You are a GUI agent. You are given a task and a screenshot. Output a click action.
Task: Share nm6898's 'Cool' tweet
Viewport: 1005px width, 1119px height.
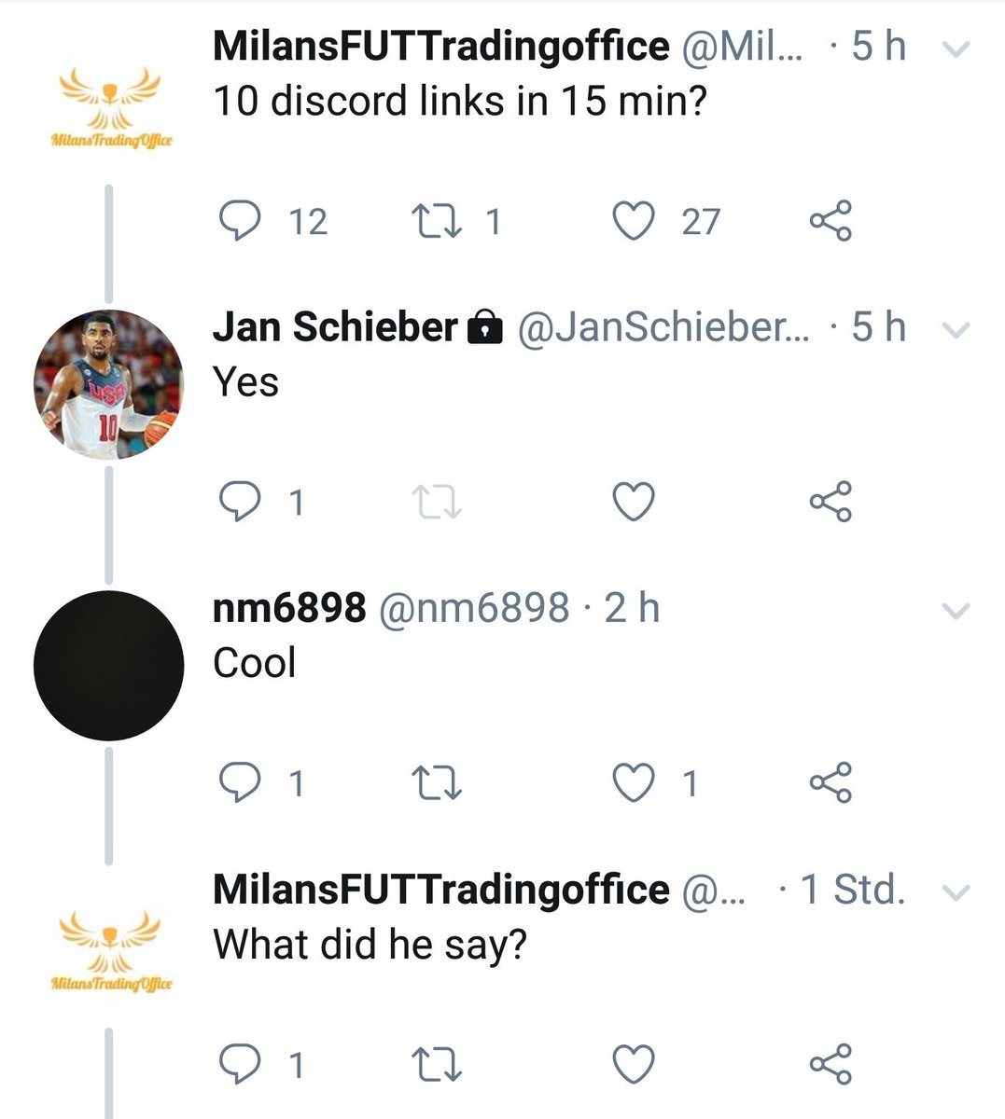(x=831, y=783)
